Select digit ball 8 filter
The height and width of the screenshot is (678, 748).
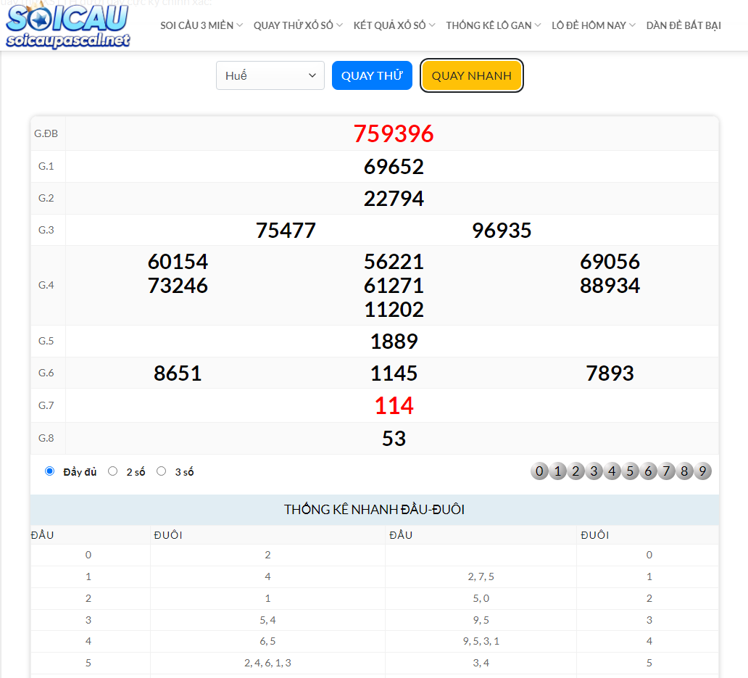(684, 471)
